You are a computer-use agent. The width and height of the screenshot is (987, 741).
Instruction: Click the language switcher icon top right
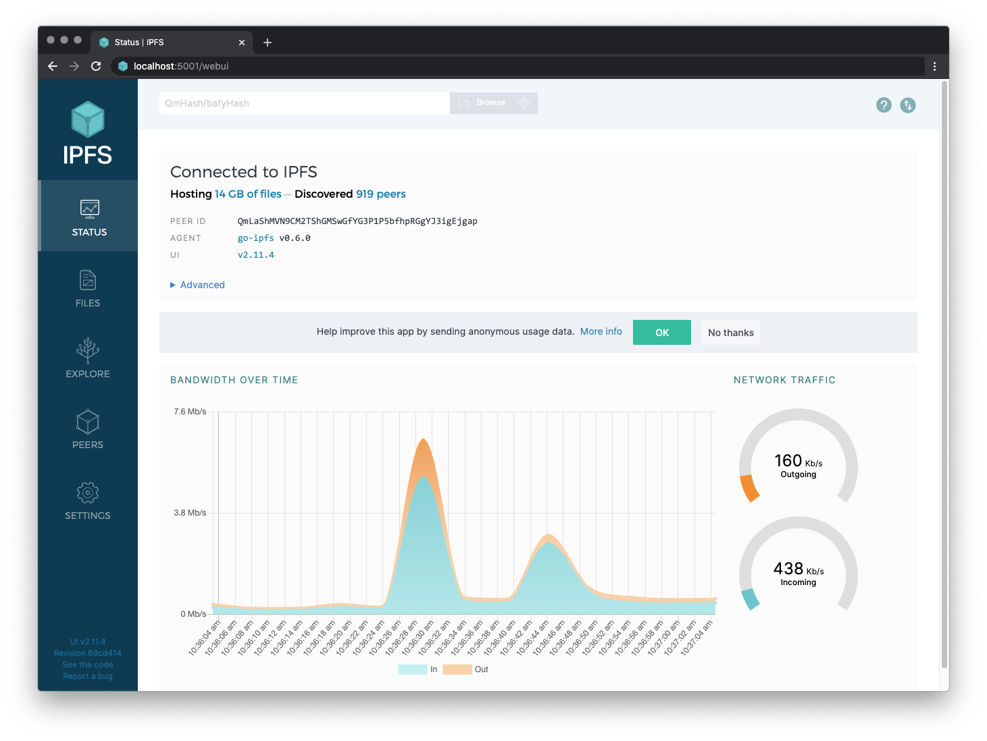(908, 105)
